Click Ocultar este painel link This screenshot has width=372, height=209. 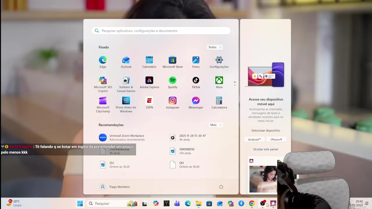(x=265, y=149)
